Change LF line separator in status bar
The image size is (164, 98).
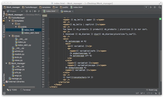click(142, 93)
